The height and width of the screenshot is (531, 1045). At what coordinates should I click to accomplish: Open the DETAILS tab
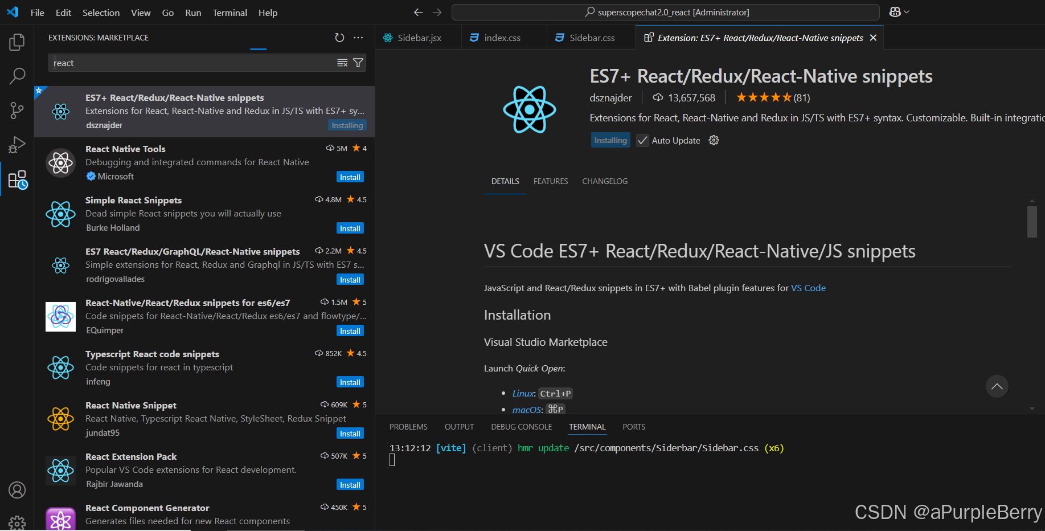point(505,181)
